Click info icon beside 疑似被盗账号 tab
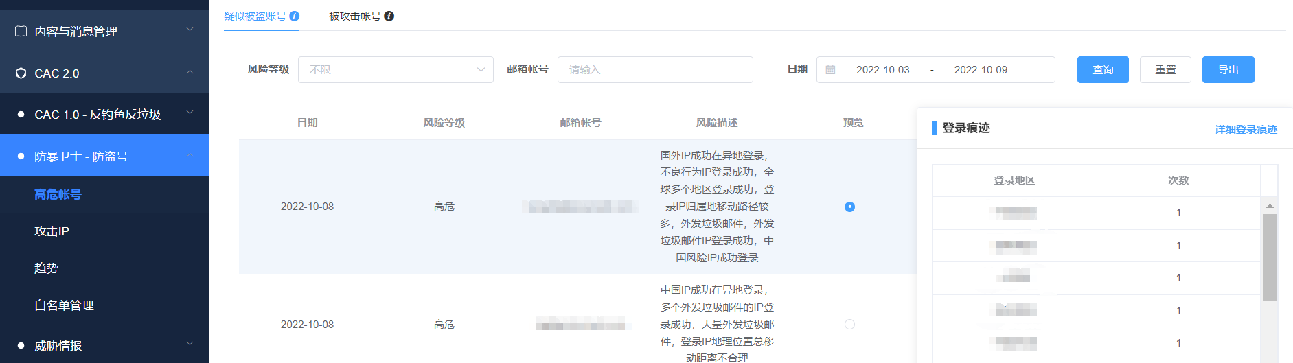Screen dimensions: 1293x363 pyautogui.click(x=295, y=16)
